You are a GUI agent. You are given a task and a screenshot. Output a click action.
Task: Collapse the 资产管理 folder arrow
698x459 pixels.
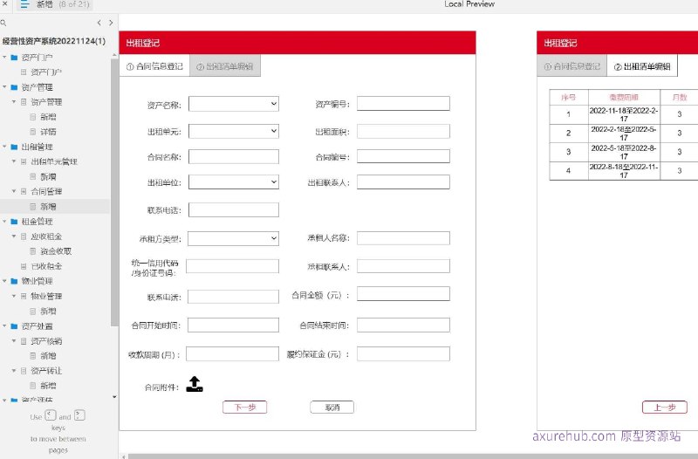point(4,86)
